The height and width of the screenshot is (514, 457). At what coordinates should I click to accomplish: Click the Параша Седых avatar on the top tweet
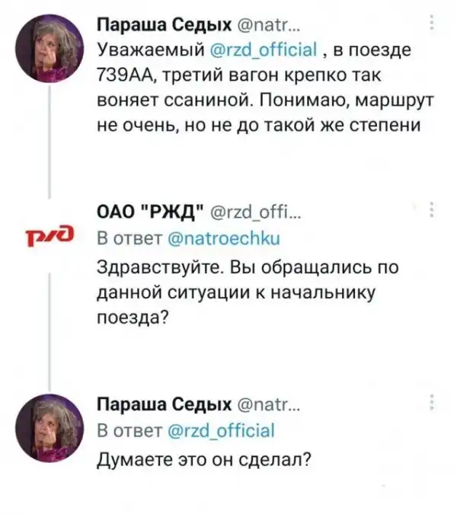pyautogui.click(x=51, y=49)
